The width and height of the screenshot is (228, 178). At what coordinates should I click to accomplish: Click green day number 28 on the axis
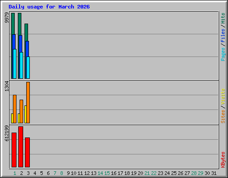point(194,173)
